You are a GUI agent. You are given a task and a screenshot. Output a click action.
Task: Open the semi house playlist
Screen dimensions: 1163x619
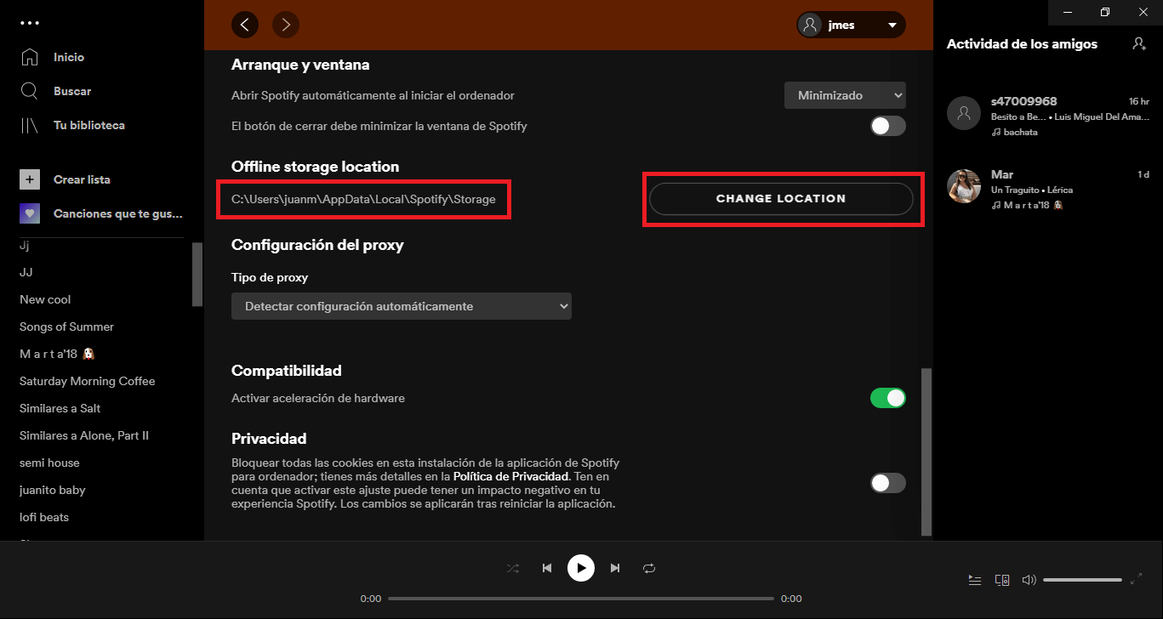49,463
